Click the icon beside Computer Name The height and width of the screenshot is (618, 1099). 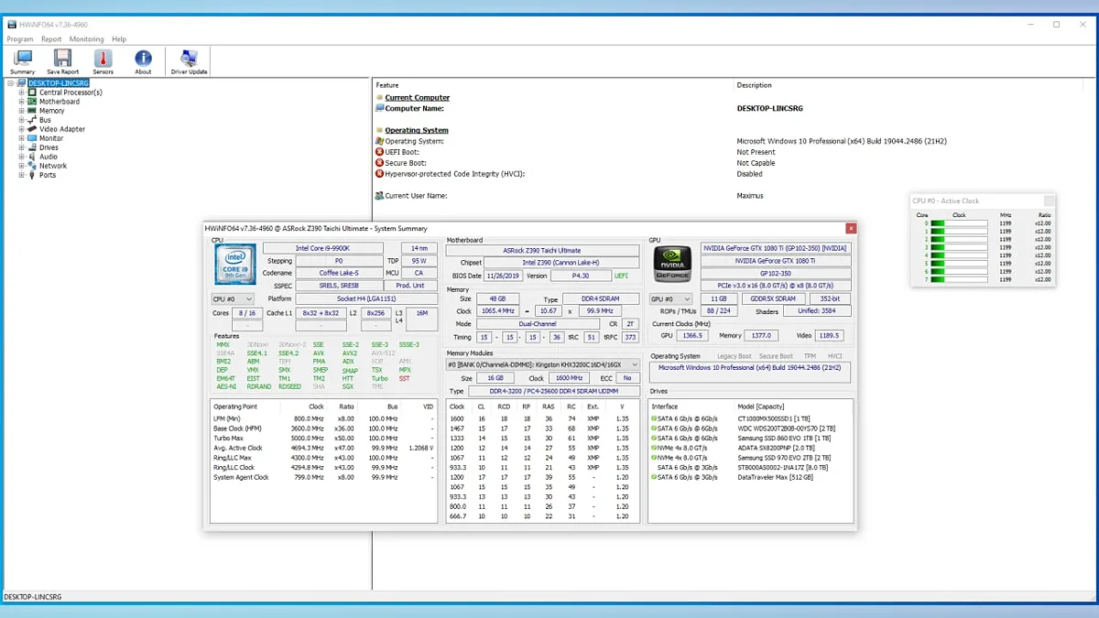(x=379, y=108)
